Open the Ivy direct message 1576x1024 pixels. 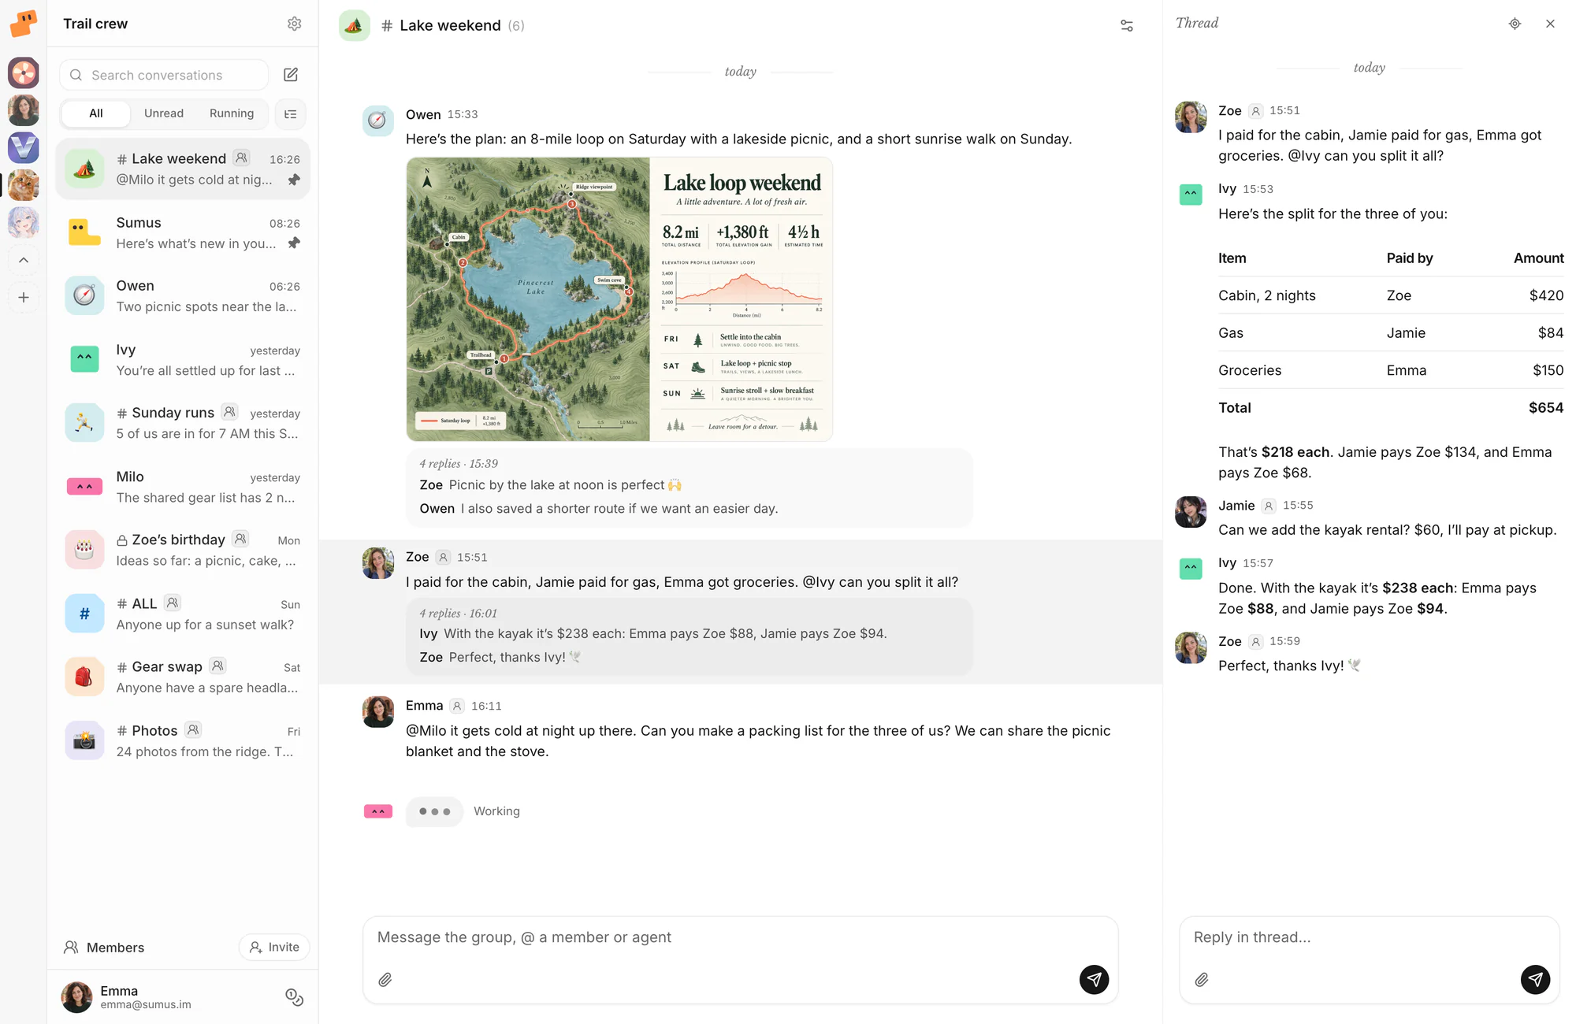point(183,360)
